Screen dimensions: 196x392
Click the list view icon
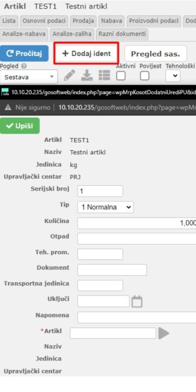(x=104, y=75)
